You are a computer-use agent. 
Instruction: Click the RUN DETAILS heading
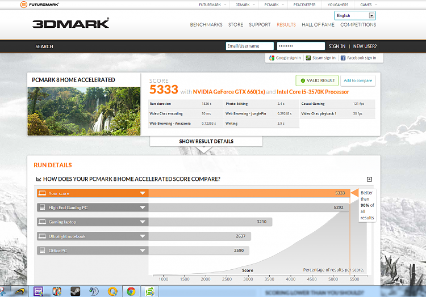tap(53, 165)
